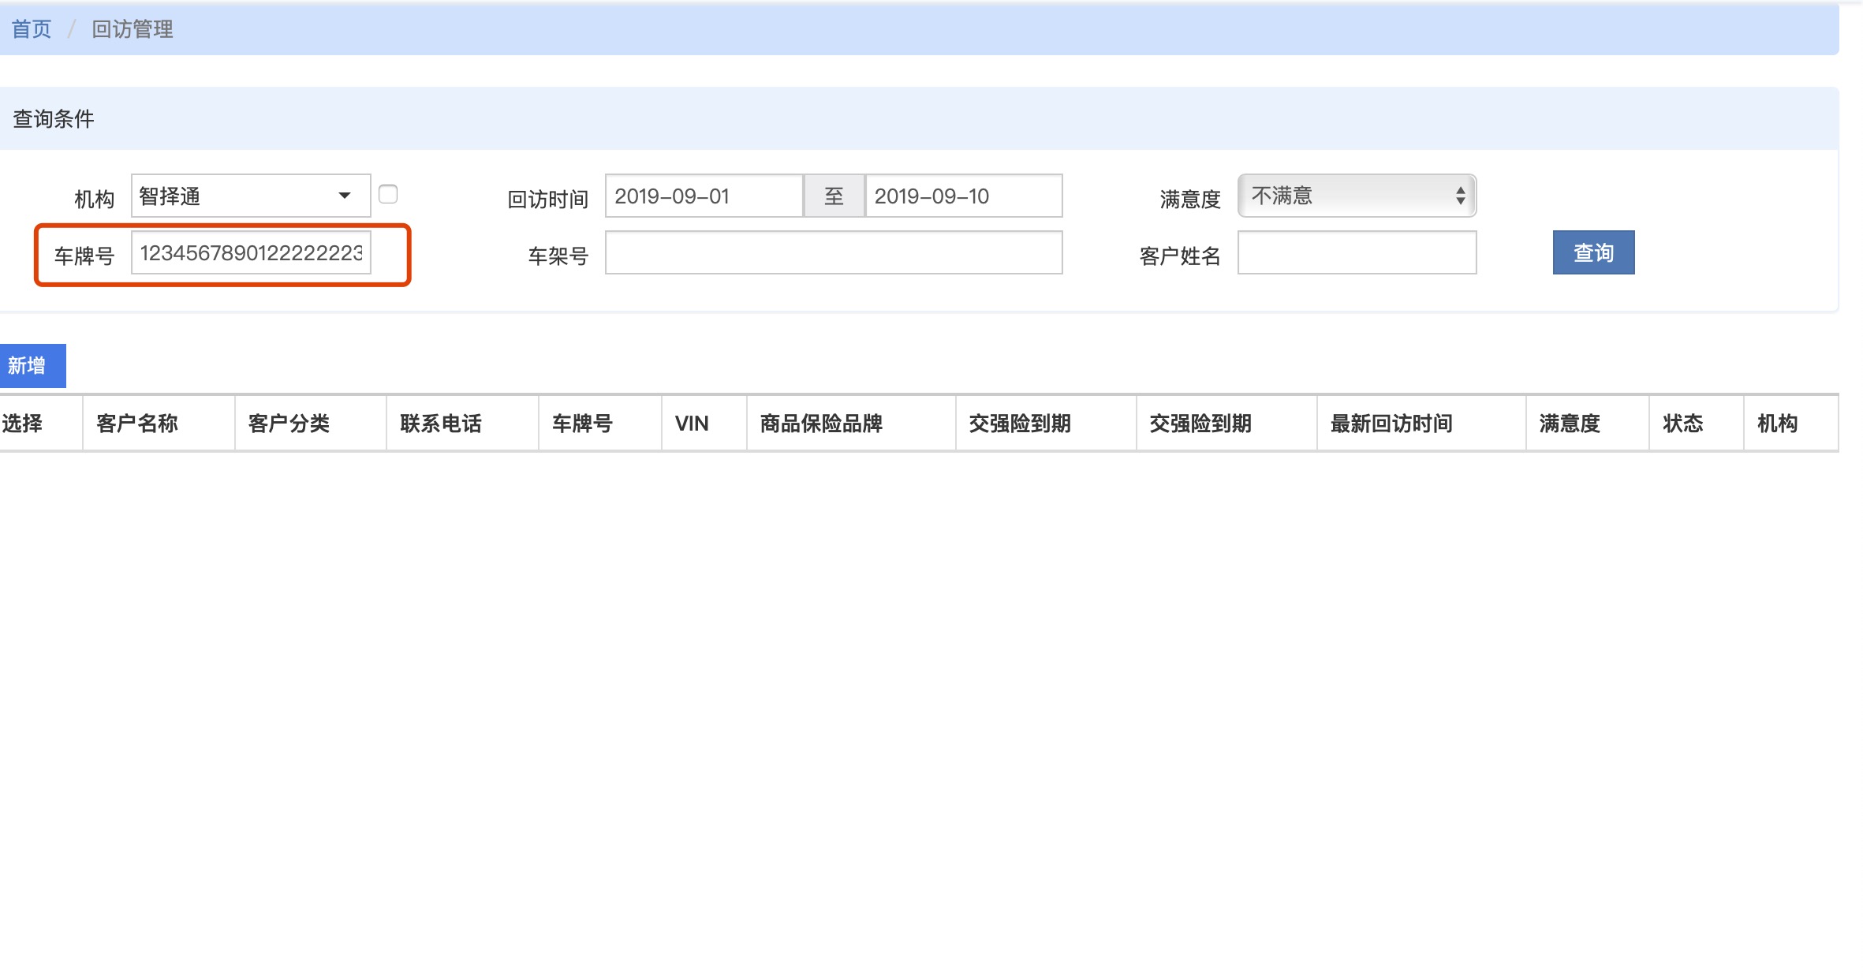Click the 客户姓名 text input
This screenshot has height=978, width=1863.
[1357, 253]
